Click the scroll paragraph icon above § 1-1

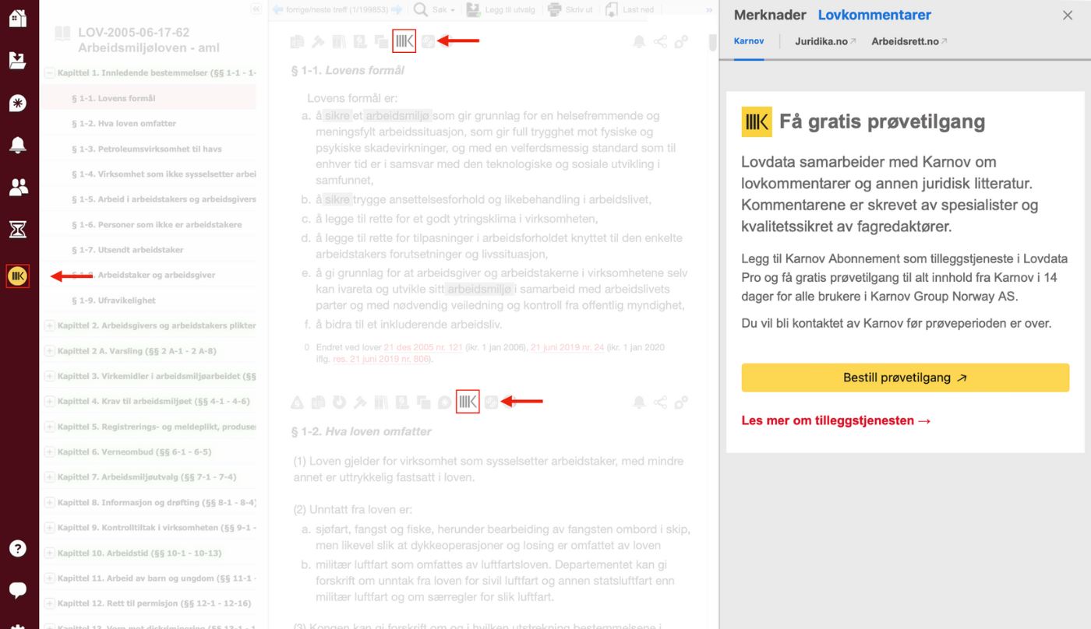pos(360,42)
